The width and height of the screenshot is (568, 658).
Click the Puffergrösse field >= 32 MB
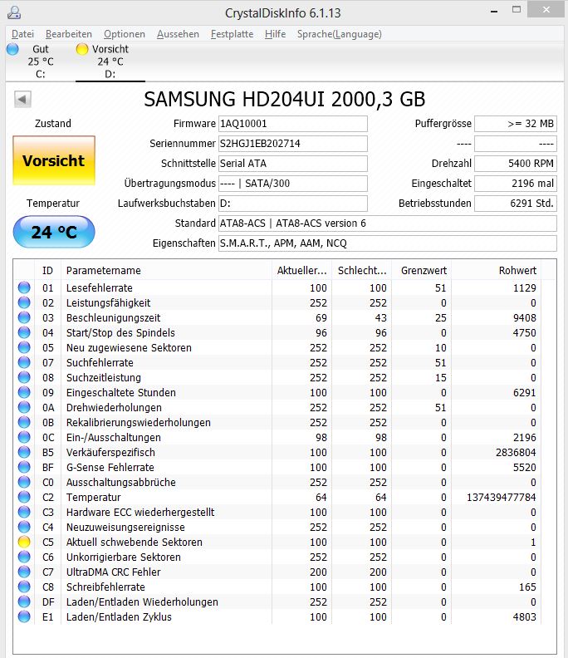[x=516, y=123]
